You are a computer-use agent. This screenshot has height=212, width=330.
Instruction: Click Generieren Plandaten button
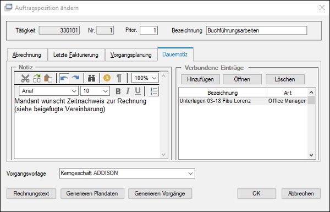92,193
